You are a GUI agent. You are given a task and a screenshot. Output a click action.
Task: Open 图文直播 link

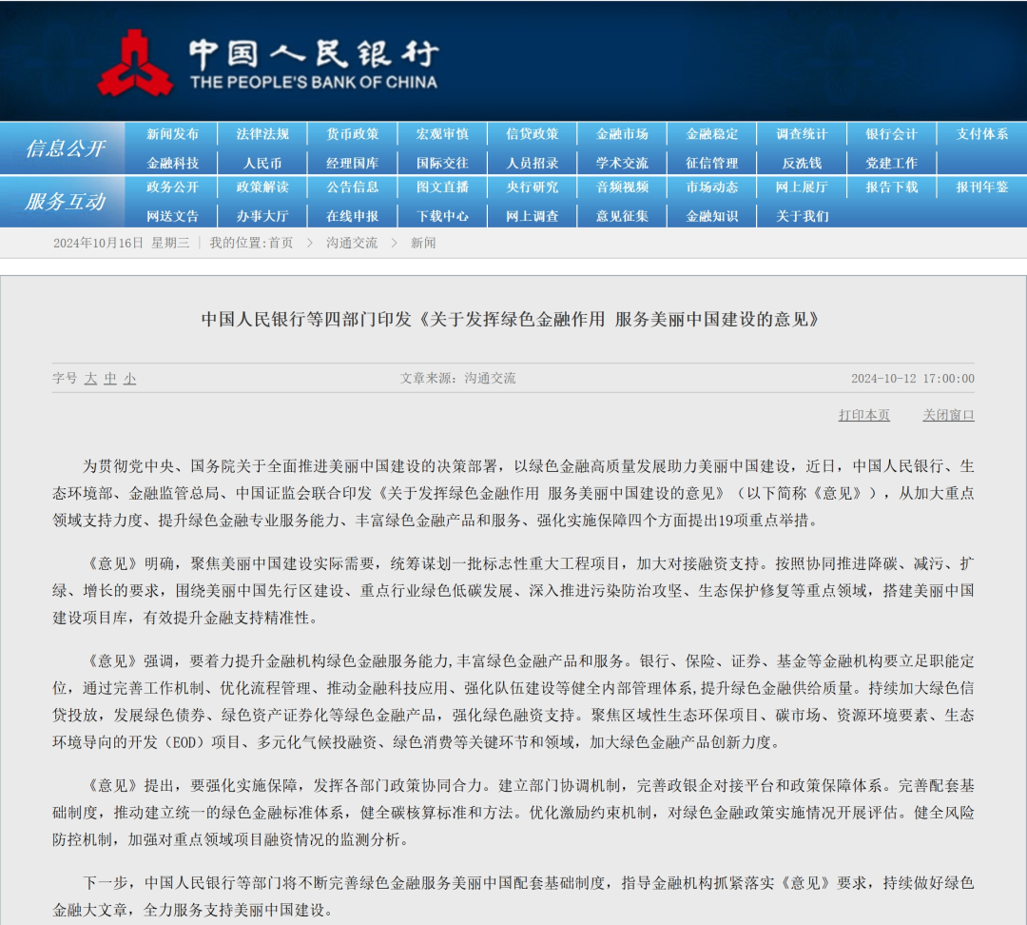pos(442,187)
